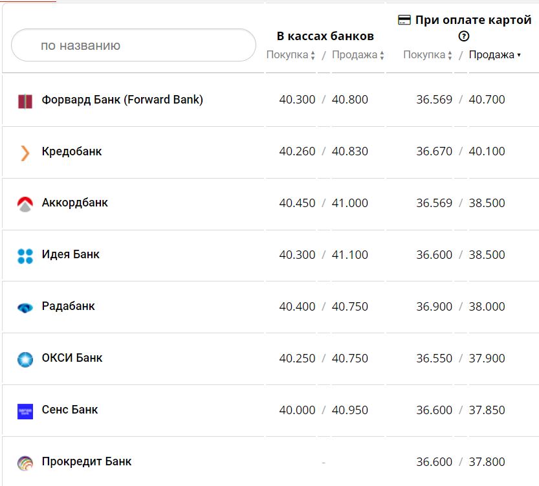The width and height of the screenshot is (539, 486).
Task: Open the Форвард Банк (Forward Bank) link
Action: (122, 100)
